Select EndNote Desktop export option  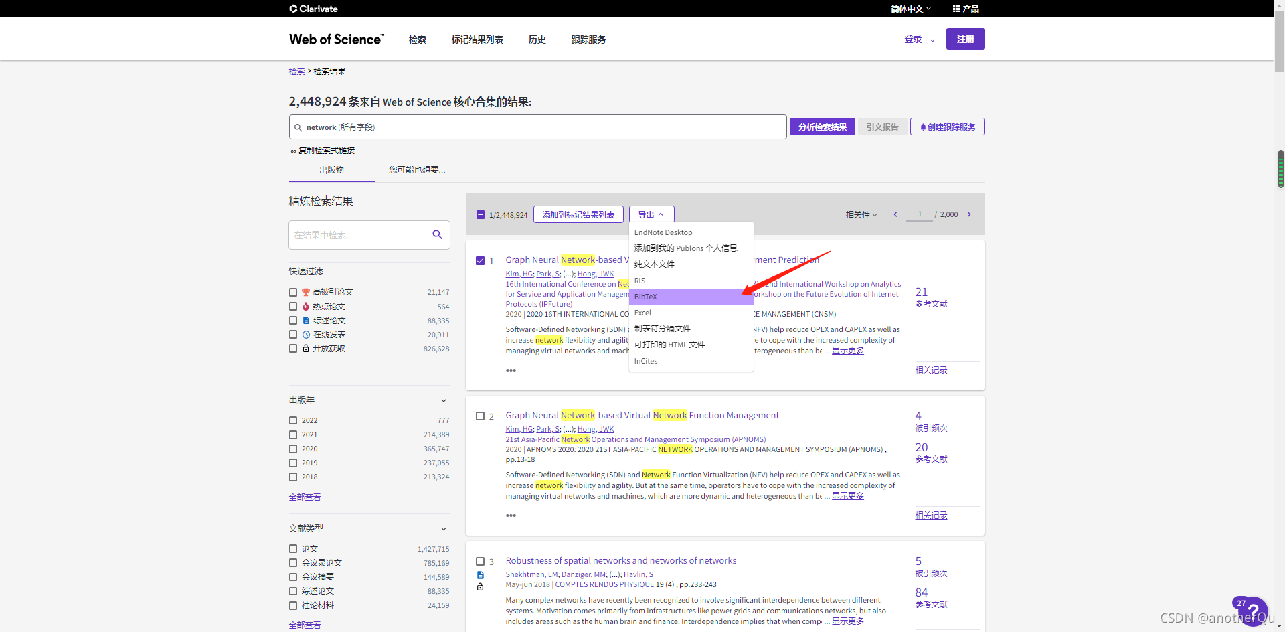coord(691,232)
